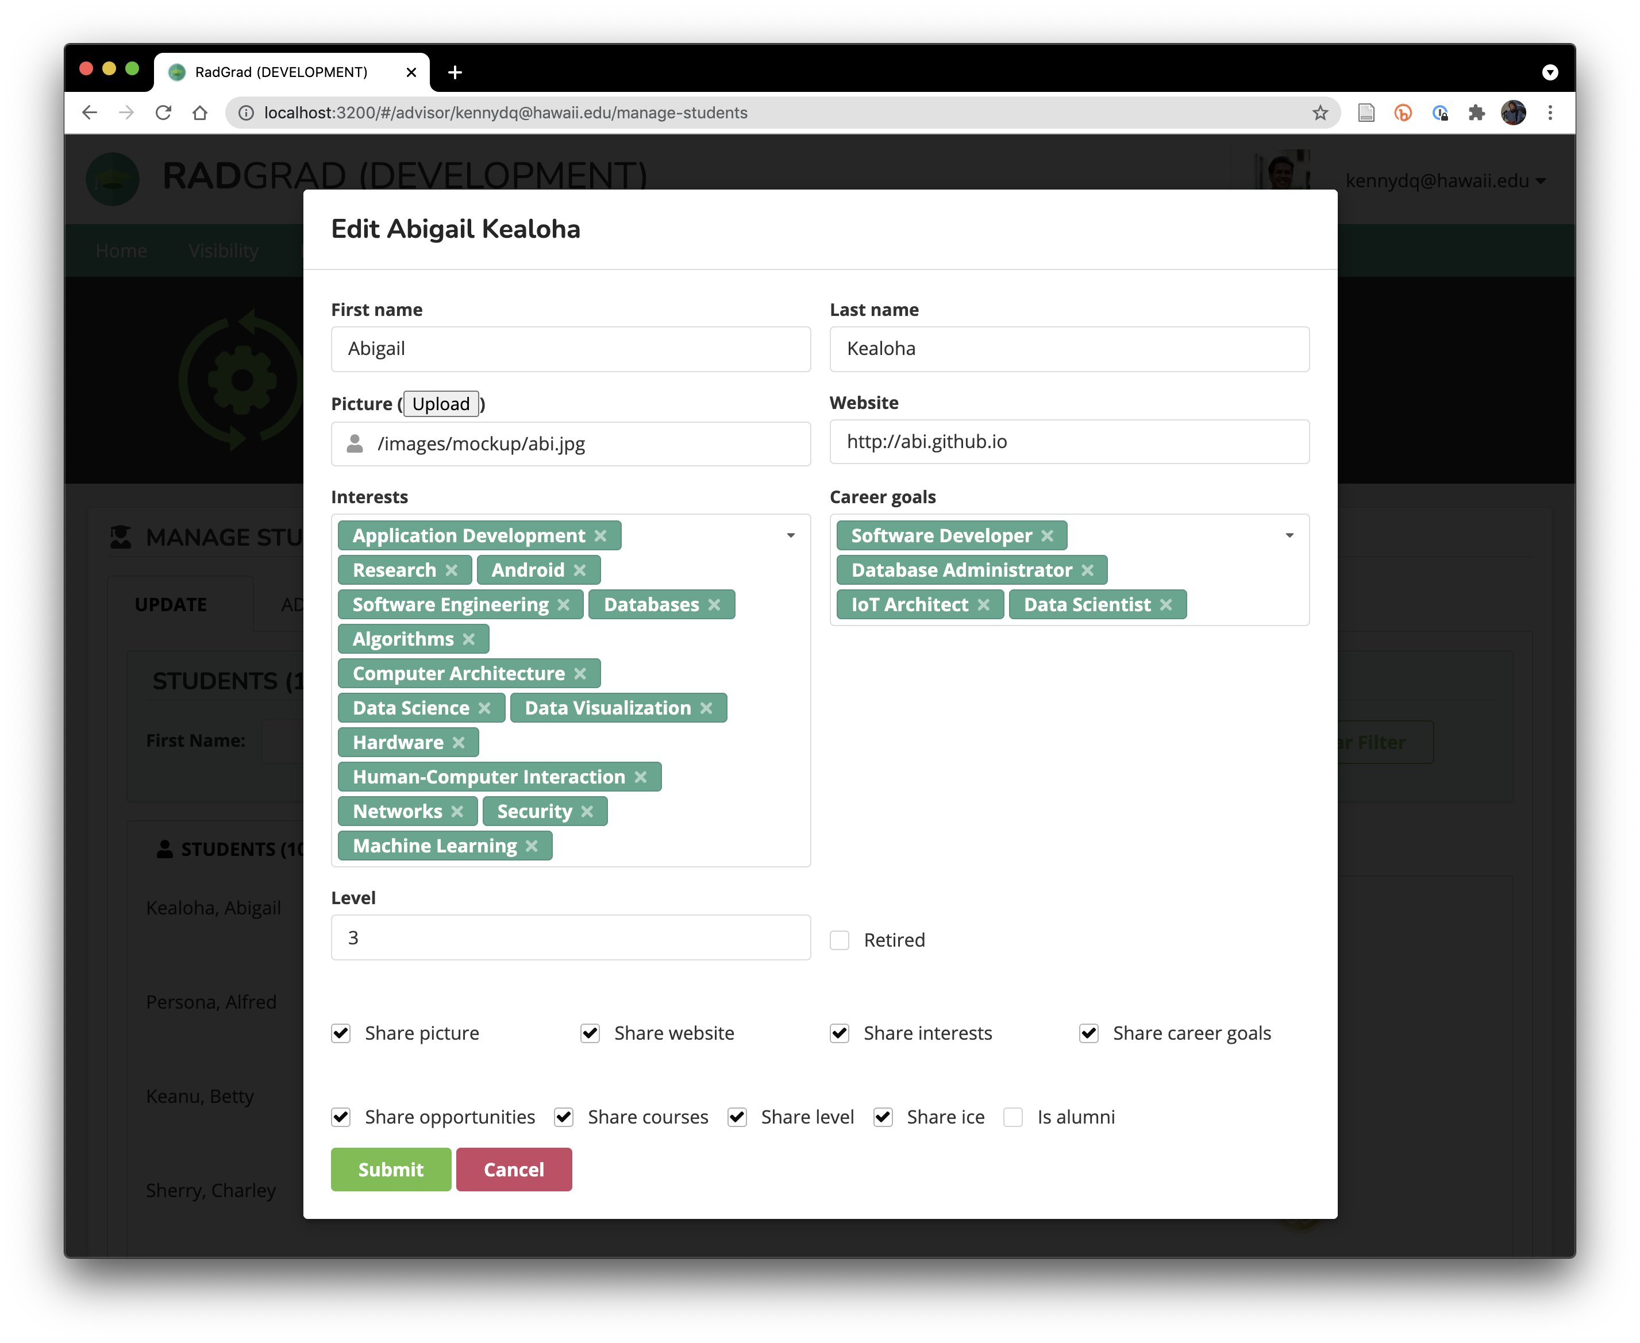Image resolution: width=1640 pixels, height=1343 pixels.
Task: Open the browser extensions puzzle icon
Action: coord(1477,113)
